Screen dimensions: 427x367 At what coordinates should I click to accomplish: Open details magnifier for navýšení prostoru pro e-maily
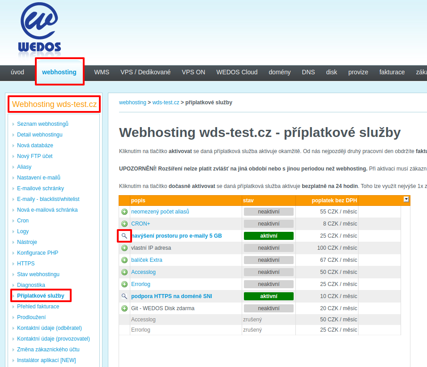click(124, 236)
